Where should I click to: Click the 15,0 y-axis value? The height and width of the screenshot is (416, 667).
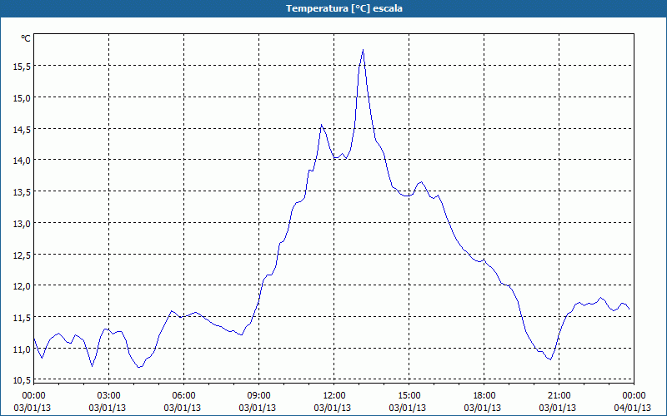pos(22,97)
